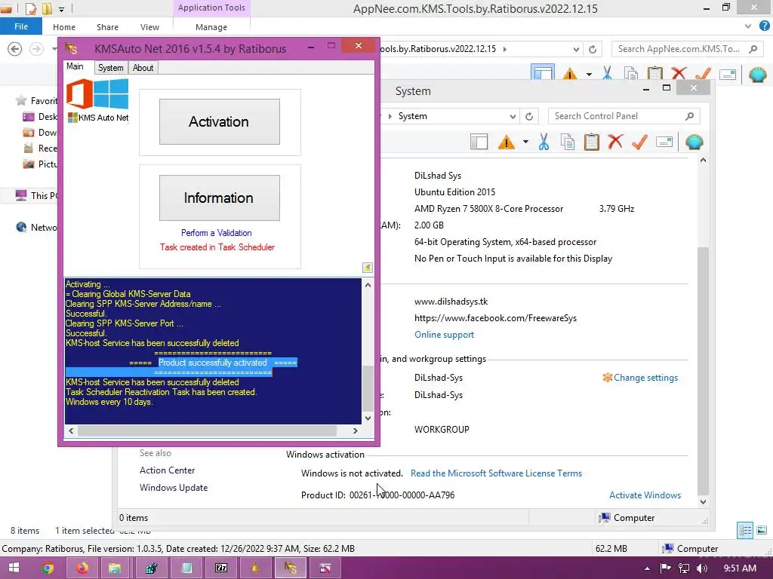Click the cut scissors icon in System window toolbar

coord(544,142)
